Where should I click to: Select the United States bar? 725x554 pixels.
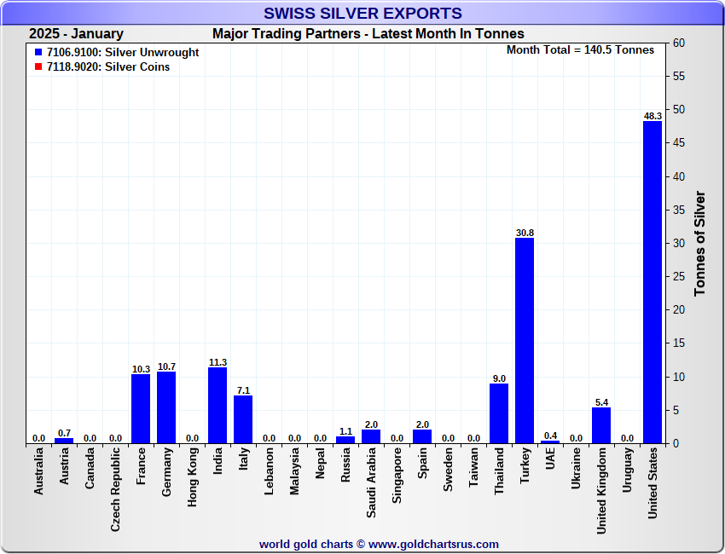tap(652, 282)
